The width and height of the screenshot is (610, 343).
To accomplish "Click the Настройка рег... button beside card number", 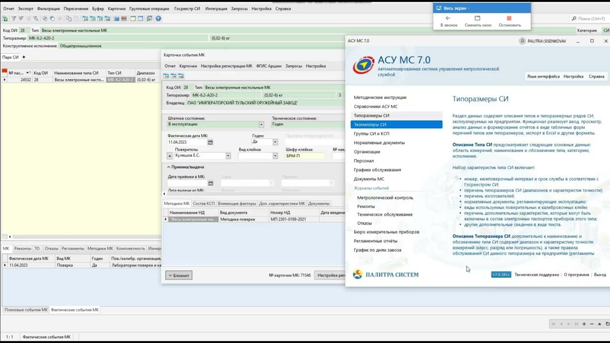I will pyautogui.click(x=331, y=275).
